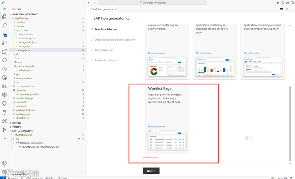Open xs-app.json file

point(23,50)
